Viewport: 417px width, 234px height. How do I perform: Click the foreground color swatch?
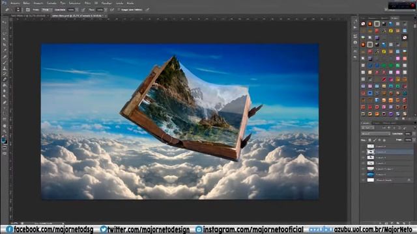click(x=4, y=140)
